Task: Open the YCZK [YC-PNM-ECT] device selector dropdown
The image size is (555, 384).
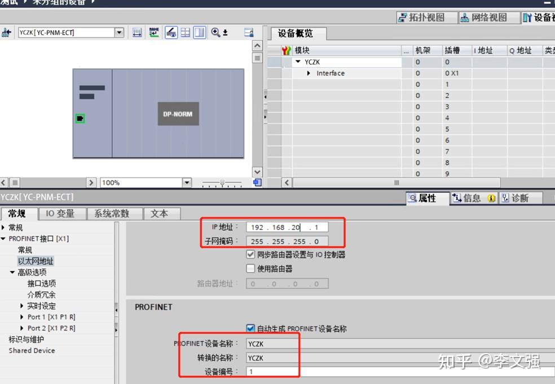Action: click(x=119, y=33)
